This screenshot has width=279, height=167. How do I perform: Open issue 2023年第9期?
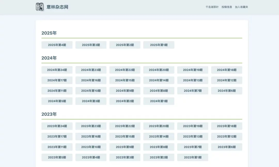[x=125, y=147]
